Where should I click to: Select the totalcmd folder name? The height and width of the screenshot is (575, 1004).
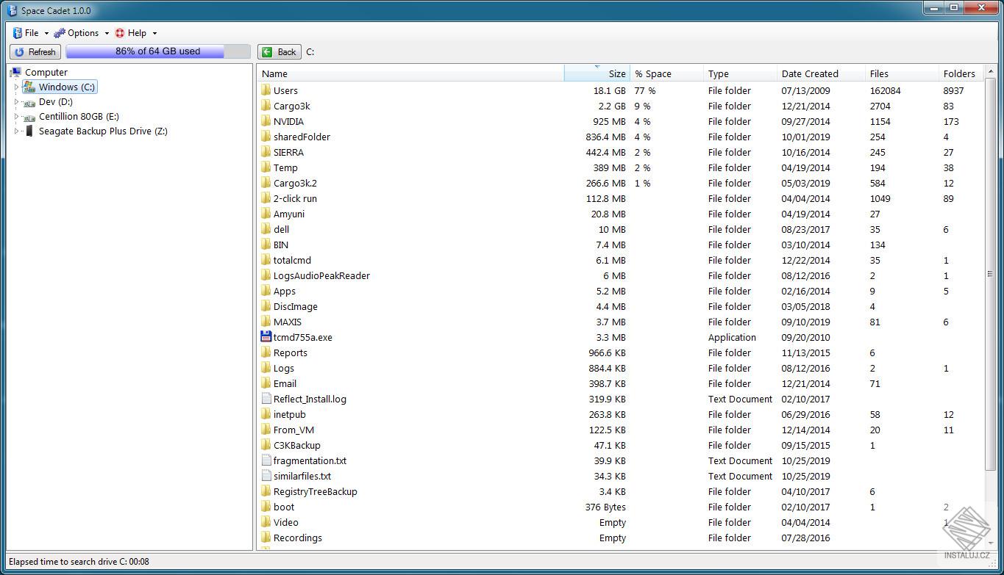tap(292, 260)
